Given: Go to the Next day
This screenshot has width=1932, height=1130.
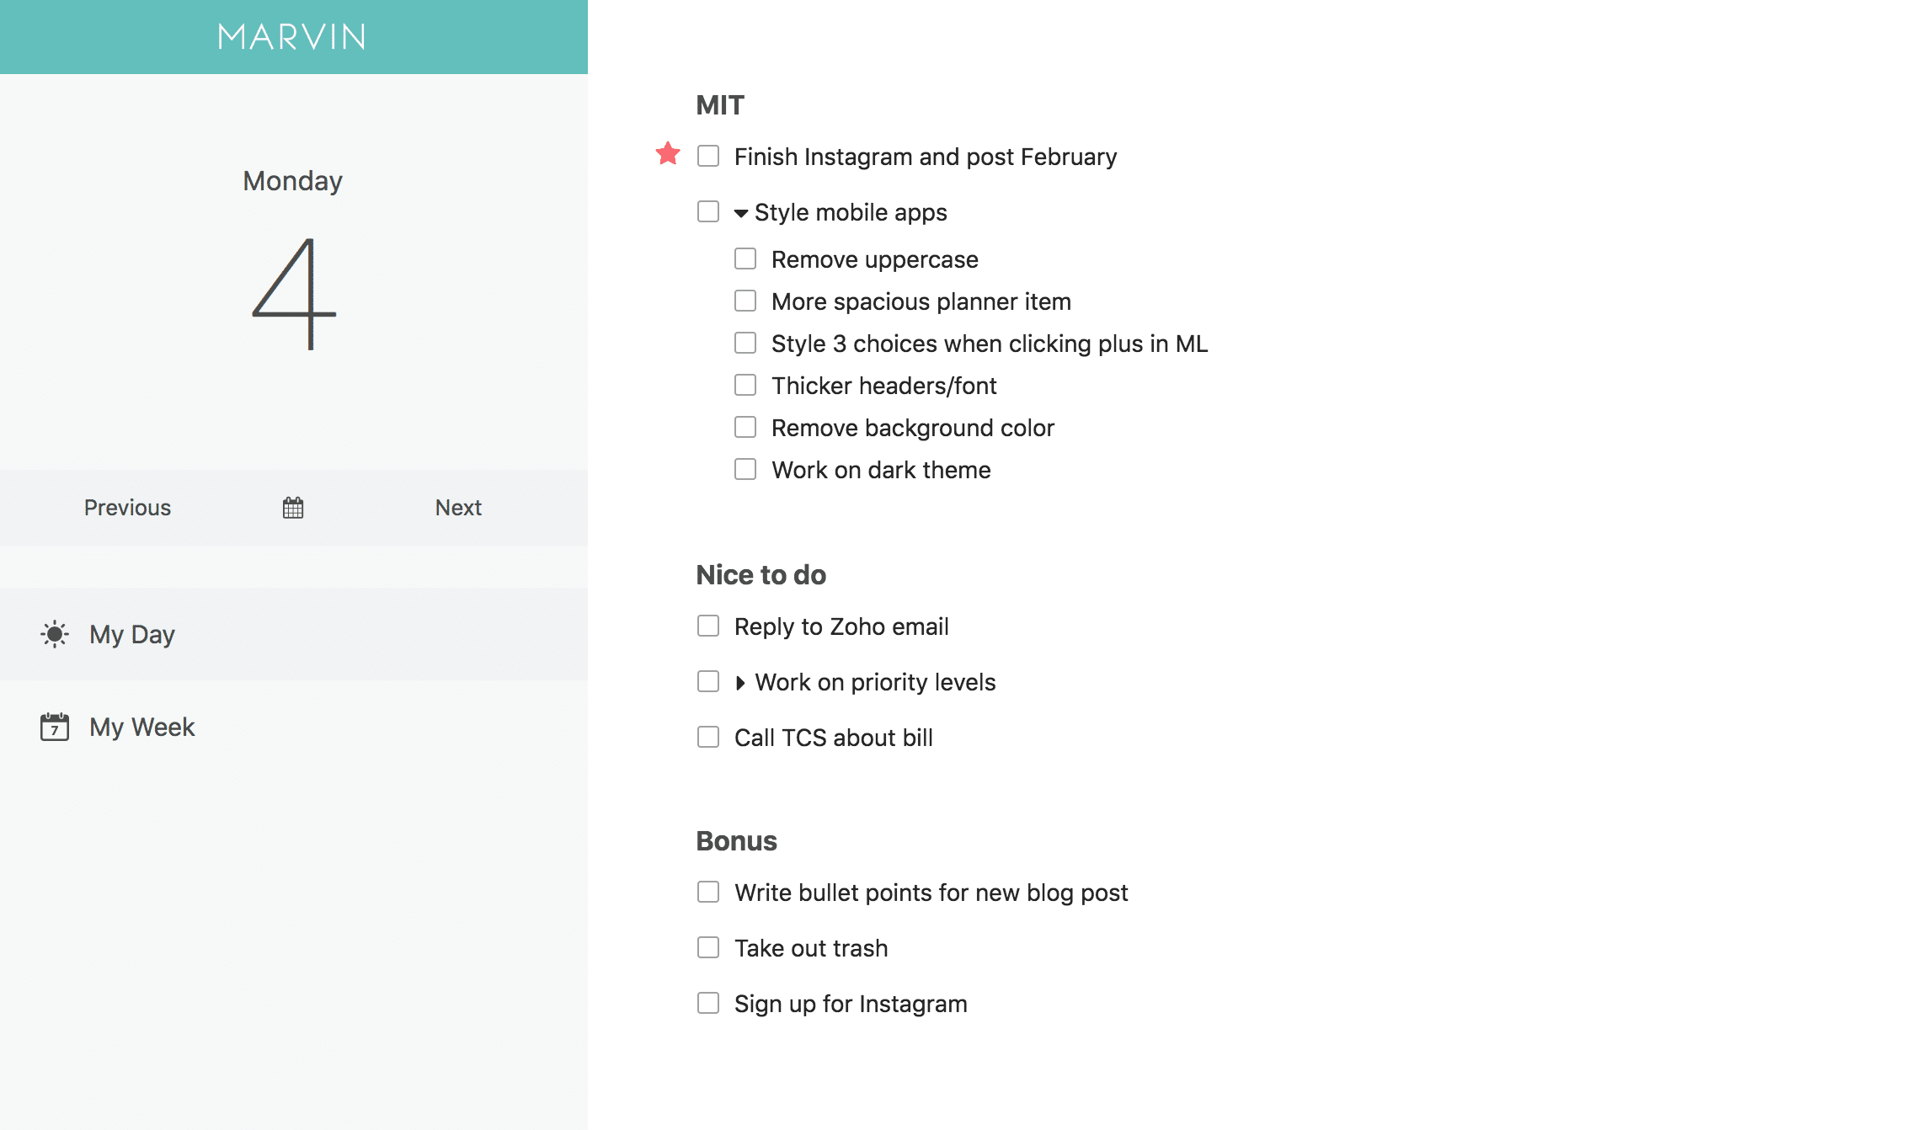Looking at the screenshot, I should (458, 508).
